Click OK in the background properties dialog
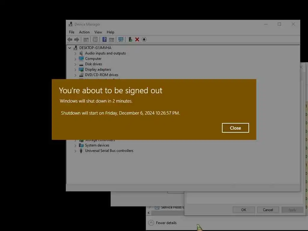 (x=244, y=210)
